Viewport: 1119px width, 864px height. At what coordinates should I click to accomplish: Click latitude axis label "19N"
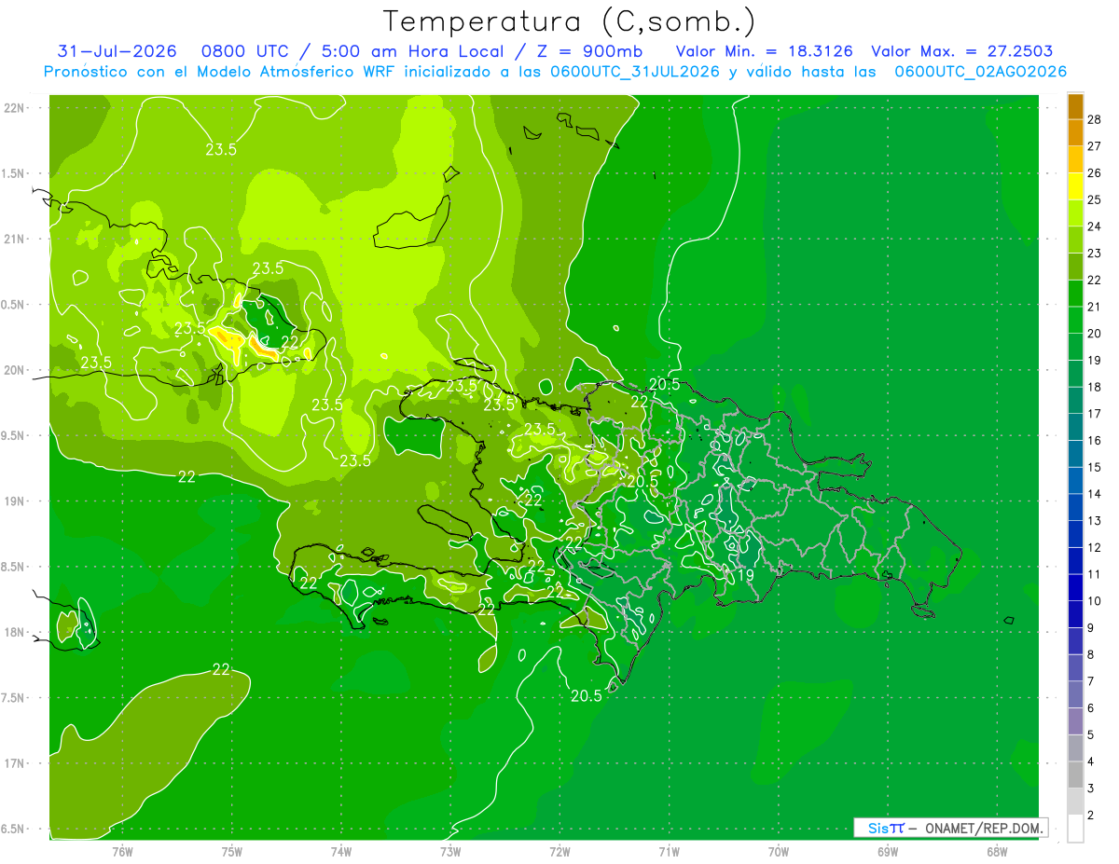(15, 501)
